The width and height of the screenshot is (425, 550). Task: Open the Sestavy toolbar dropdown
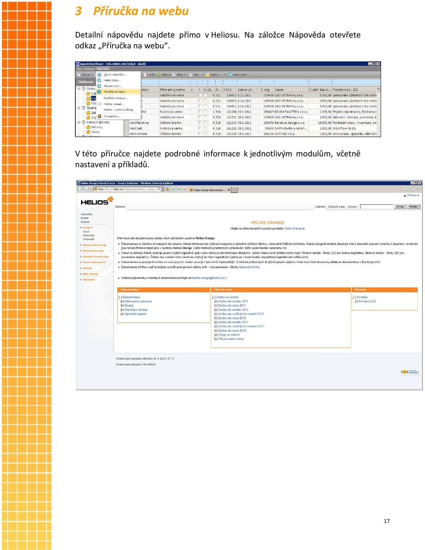pos(216,75)
